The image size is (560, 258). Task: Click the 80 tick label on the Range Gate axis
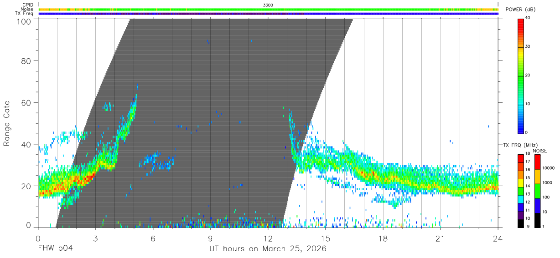coord(27,61)
